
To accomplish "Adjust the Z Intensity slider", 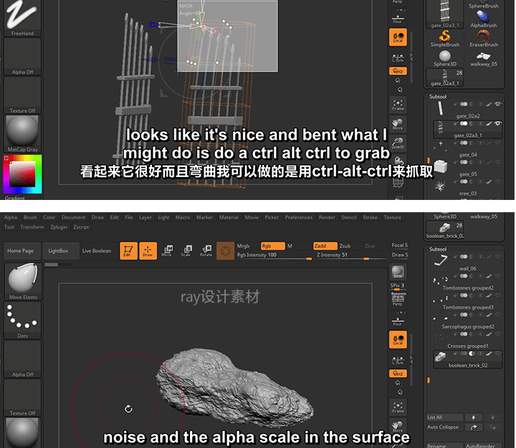I will click(x=350, y=255).
